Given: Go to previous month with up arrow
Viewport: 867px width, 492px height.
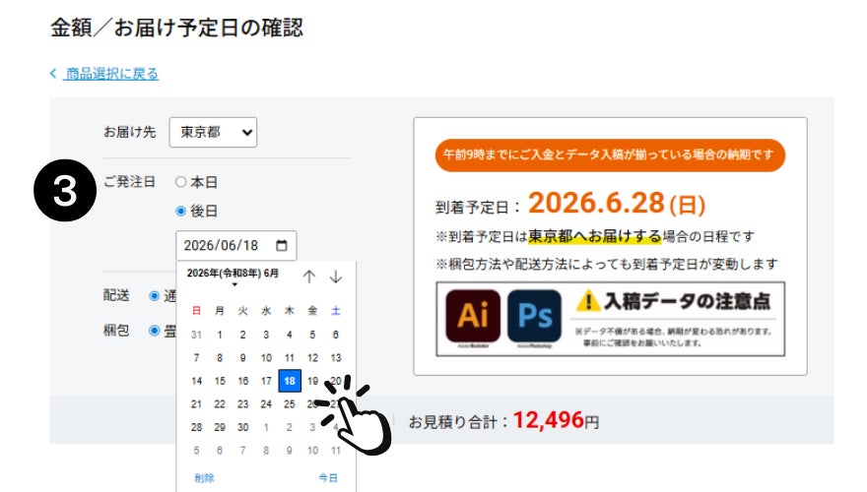Looking at the screenshot, I should point(309,277).
